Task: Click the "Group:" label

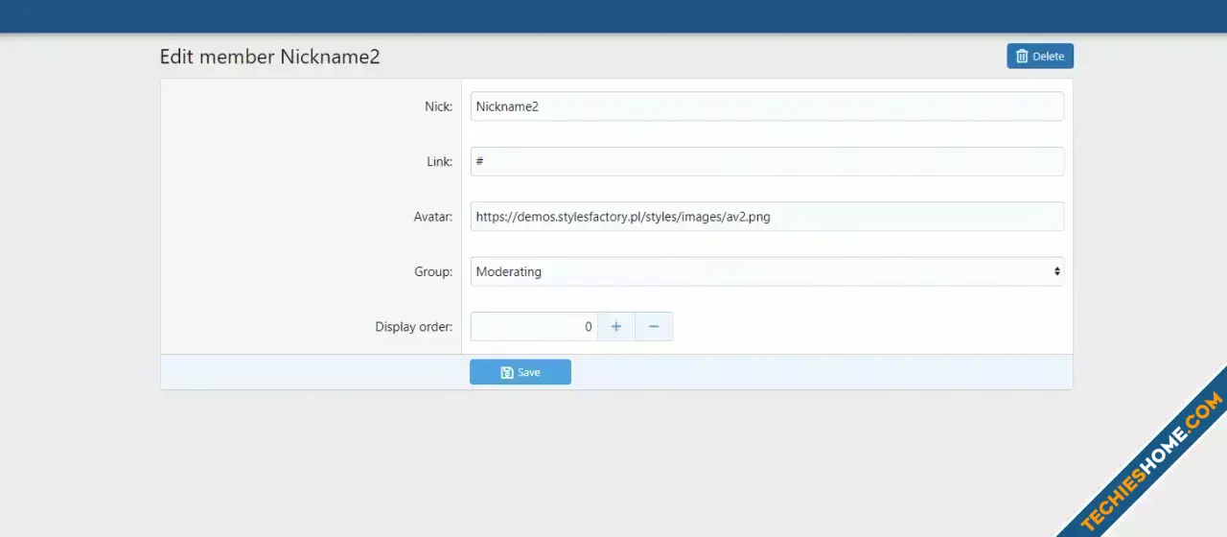Action: 434,271
